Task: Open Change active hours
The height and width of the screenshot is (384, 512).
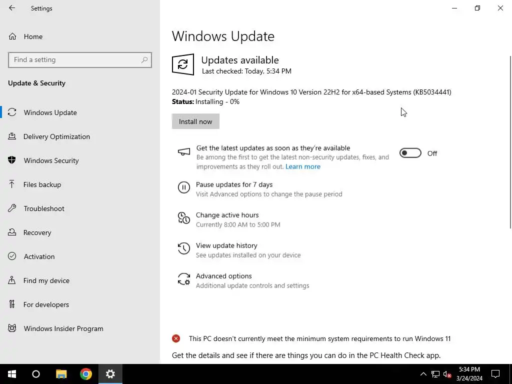Action: [x=227, y=215]
